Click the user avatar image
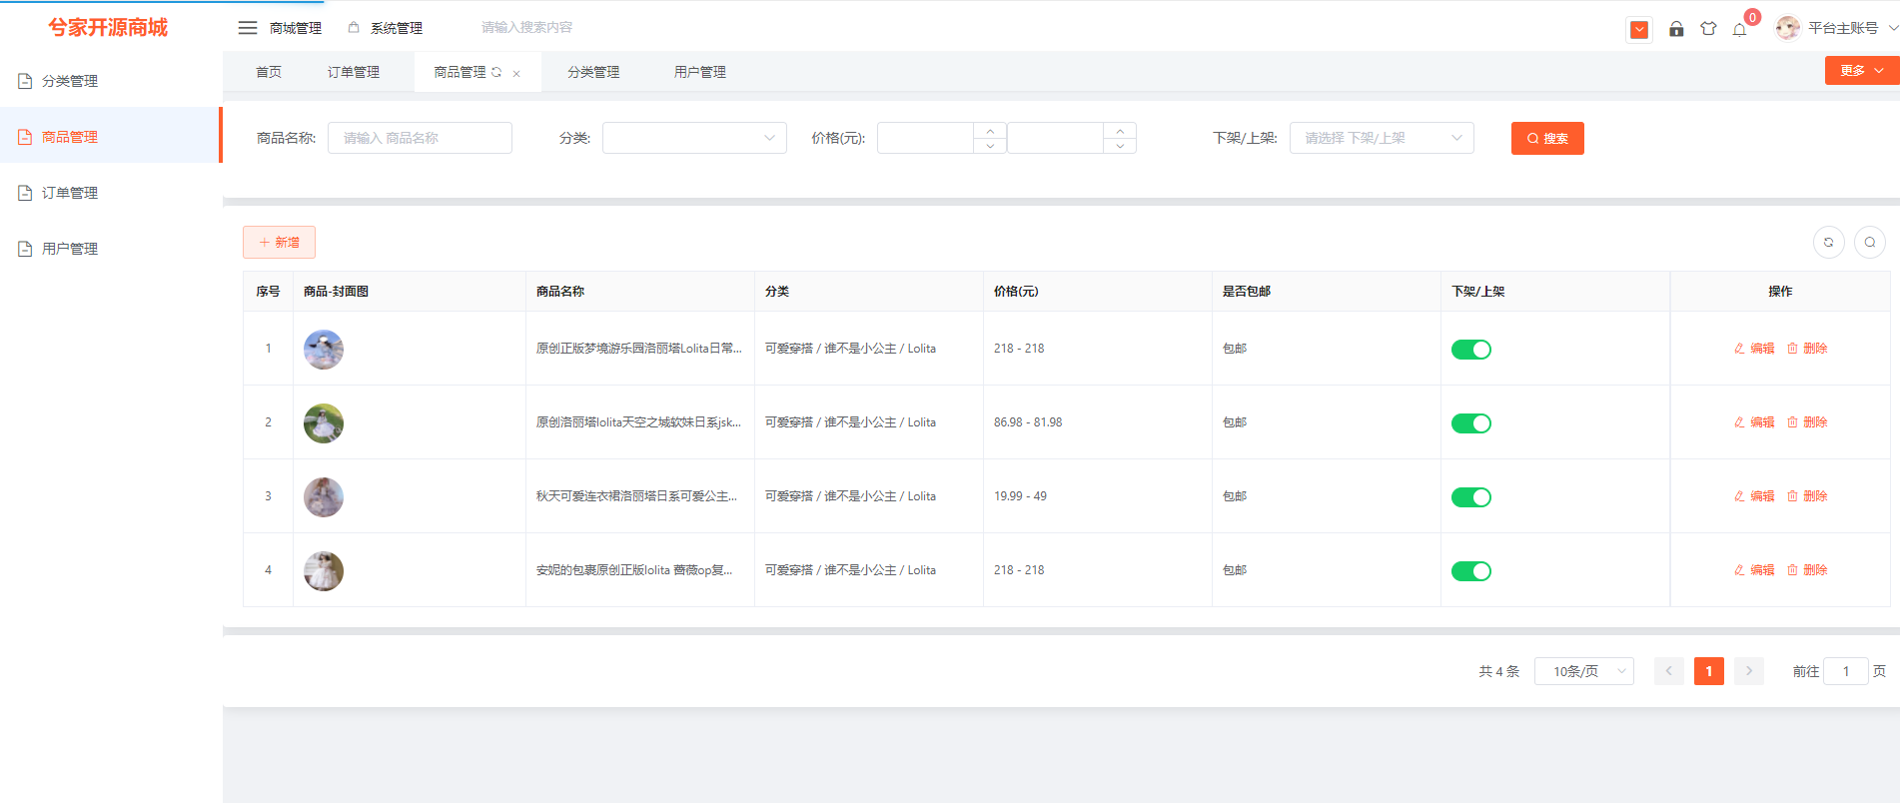 point(1787,28)
